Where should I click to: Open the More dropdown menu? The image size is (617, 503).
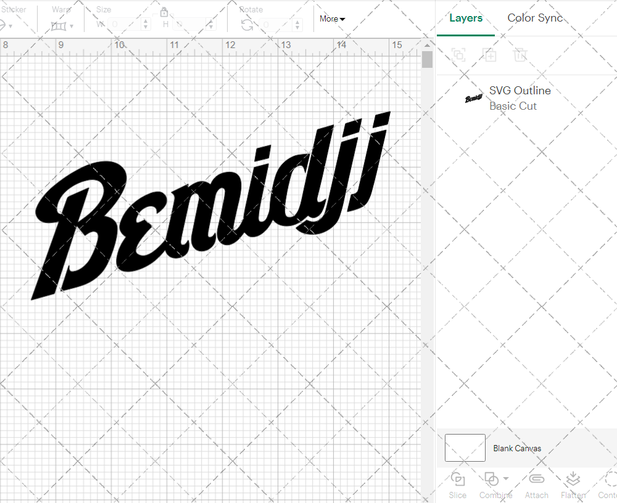(x=332, y=18)
